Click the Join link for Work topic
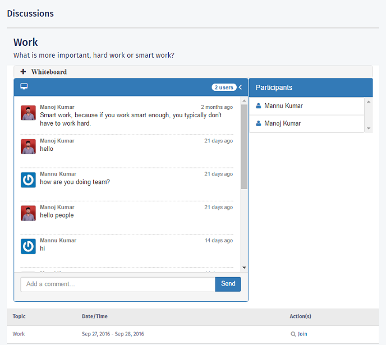The image size is (386, 345). [302, 334]
